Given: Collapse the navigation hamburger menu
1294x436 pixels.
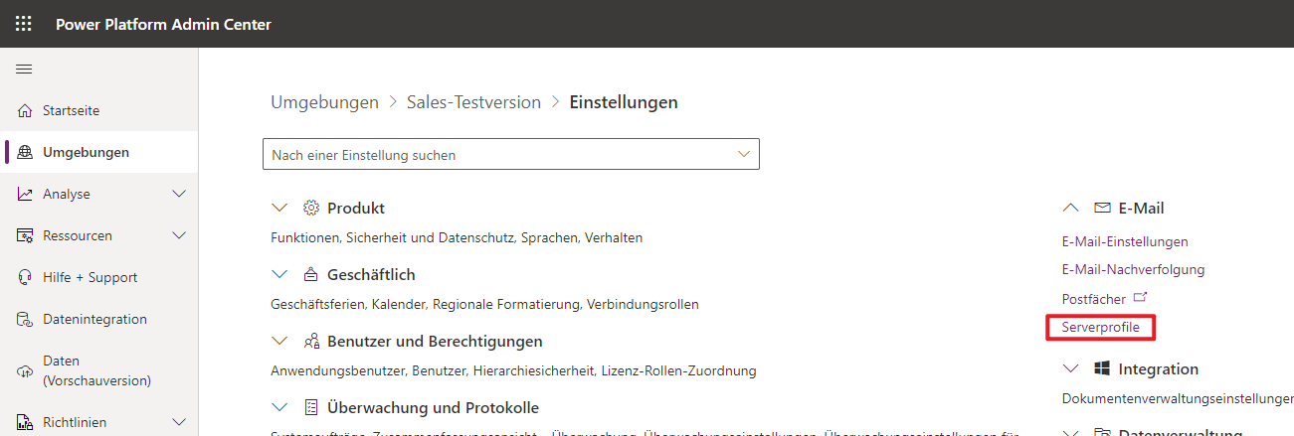Looking at the screenshot, I should [24, 69].
